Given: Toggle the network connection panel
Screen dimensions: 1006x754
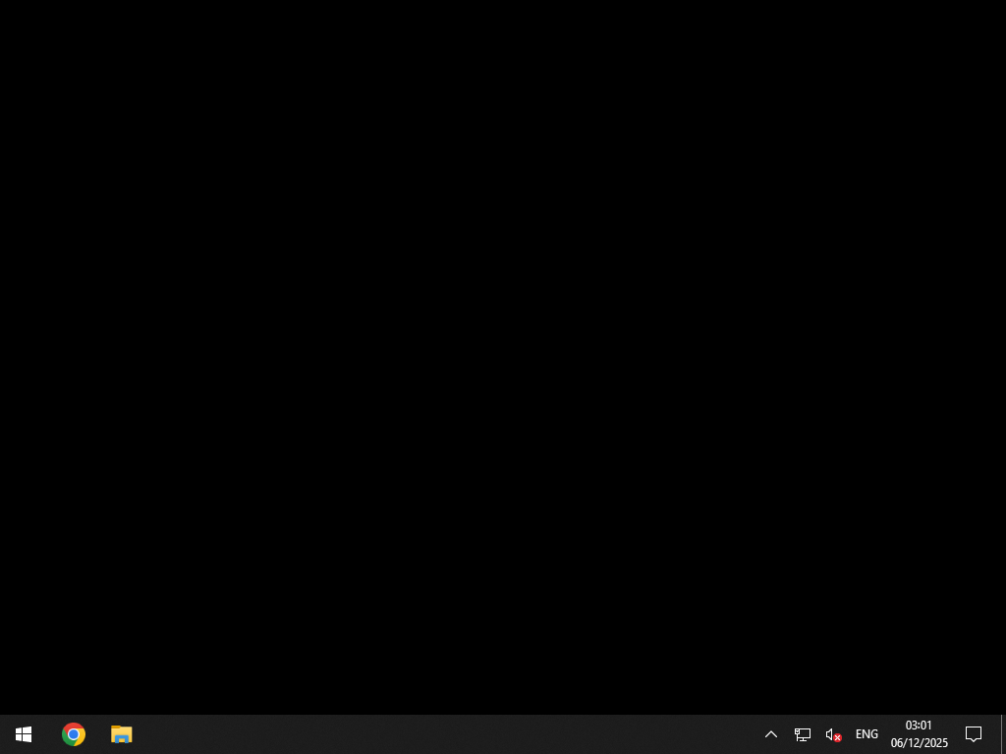Looking at the screenshot, I should (803, 733).
